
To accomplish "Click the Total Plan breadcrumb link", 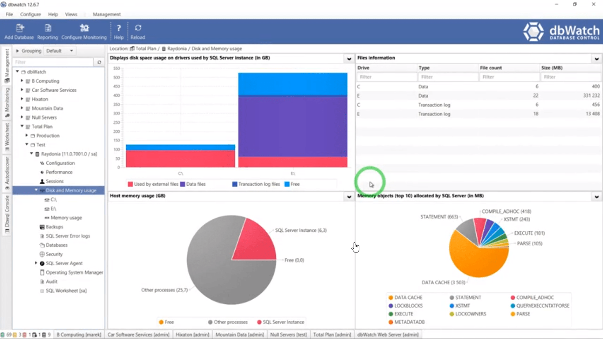I will (x=146, y=49).
